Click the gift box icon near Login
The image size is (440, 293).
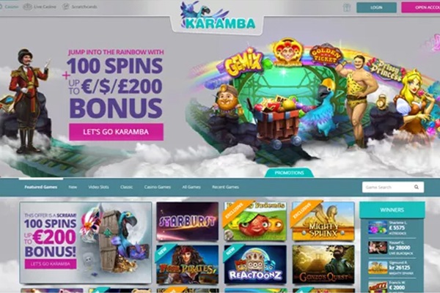347,7
